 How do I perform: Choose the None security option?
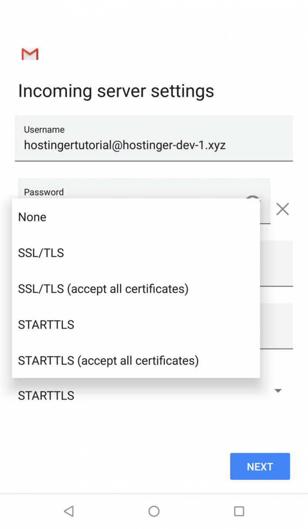(x=136, y=217)
